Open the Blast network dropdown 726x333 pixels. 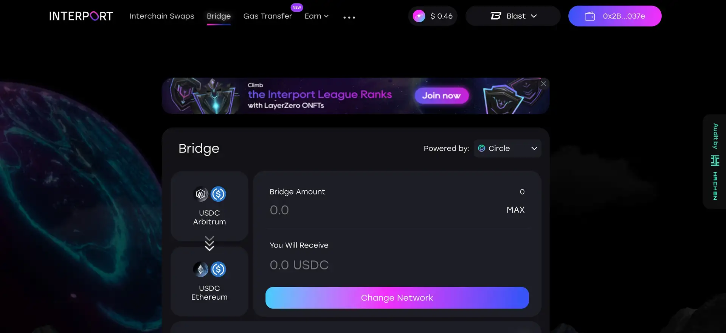[513, 16]
